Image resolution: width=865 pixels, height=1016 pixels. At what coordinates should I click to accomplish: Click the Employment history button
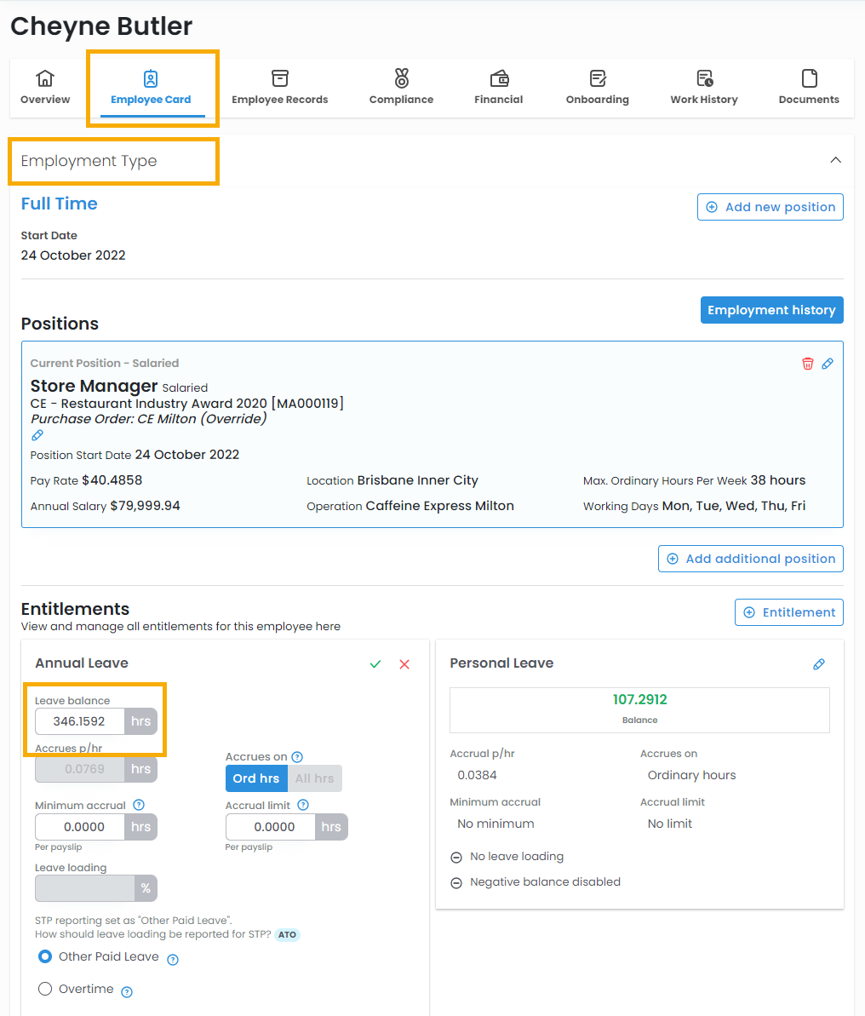point(771,310)
